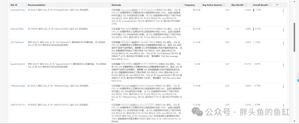This screenshot has width=299, height=124.
Task: Select overall benefit value 0.81%
Action: (x=258, y=64)
